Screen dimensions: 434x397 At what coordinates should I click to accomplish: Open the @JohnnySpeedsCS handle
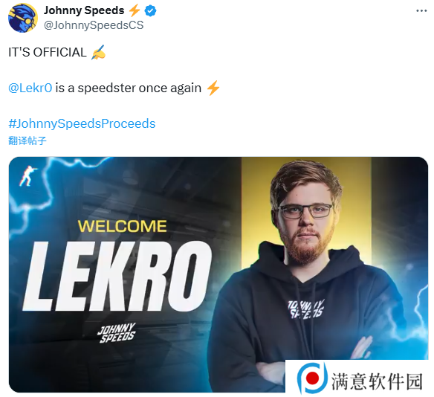pyautogui.click(x=94, y=25)
